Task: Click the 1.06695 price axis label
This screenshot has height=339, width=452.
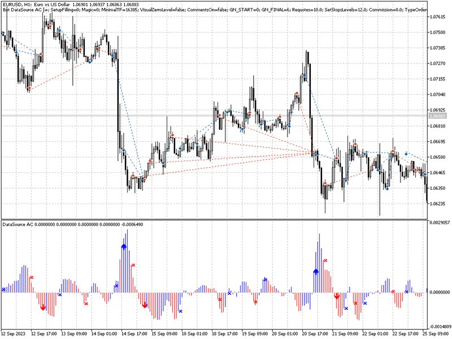Action: pos(437,142)
